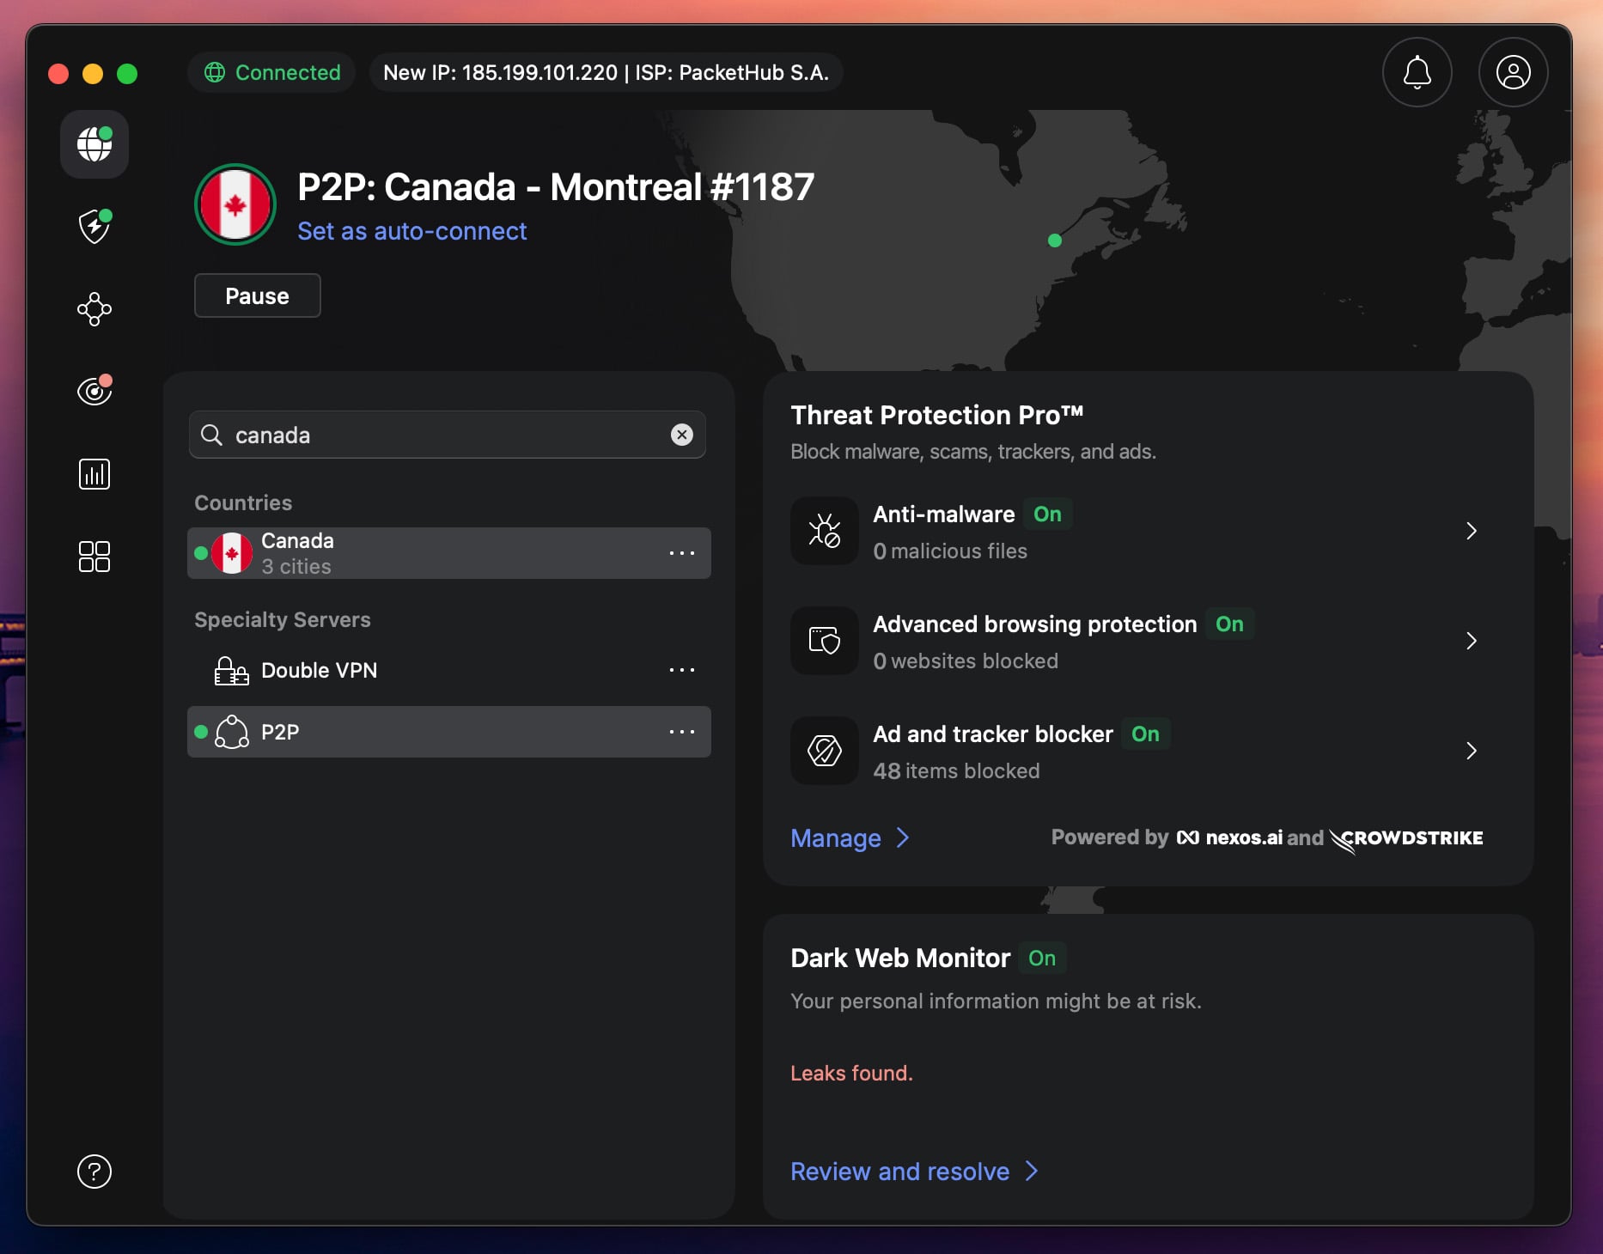Open the user account profile icon
Image resolution: width=1603 pixels, height=1254 pixels.
click(1513, 72)
